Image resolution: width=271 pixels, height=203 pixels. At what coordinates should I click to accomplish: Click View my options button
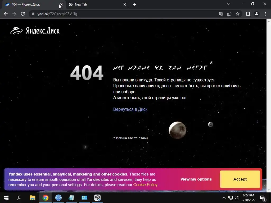pyautogui.click(x=196, y=179)
